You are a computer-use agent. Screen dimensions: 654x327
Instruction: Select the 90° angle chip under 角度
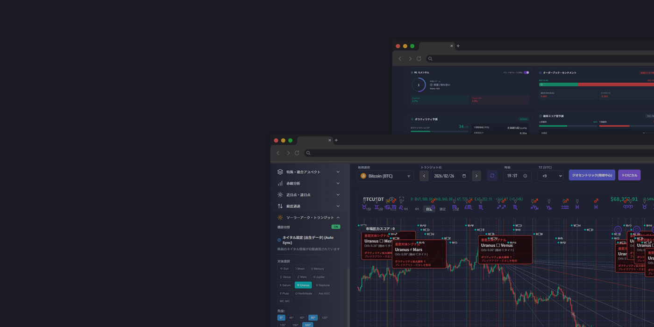click(313, 317)
